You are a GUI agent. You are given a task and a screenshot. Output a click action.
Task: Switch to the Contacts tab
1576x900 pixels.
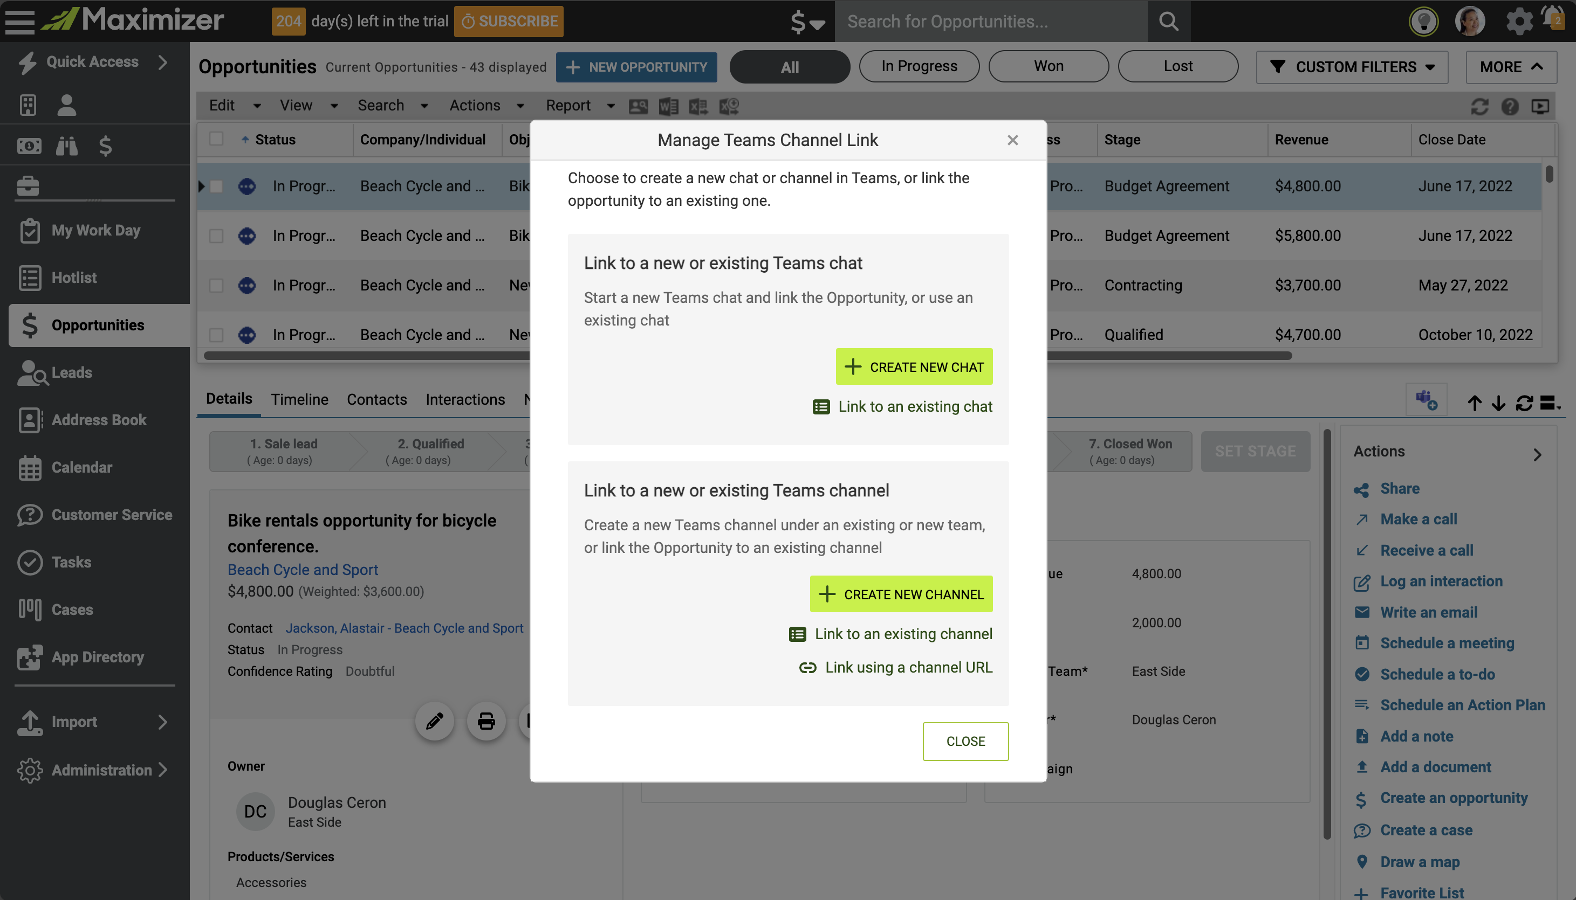(x=376, y=399)
